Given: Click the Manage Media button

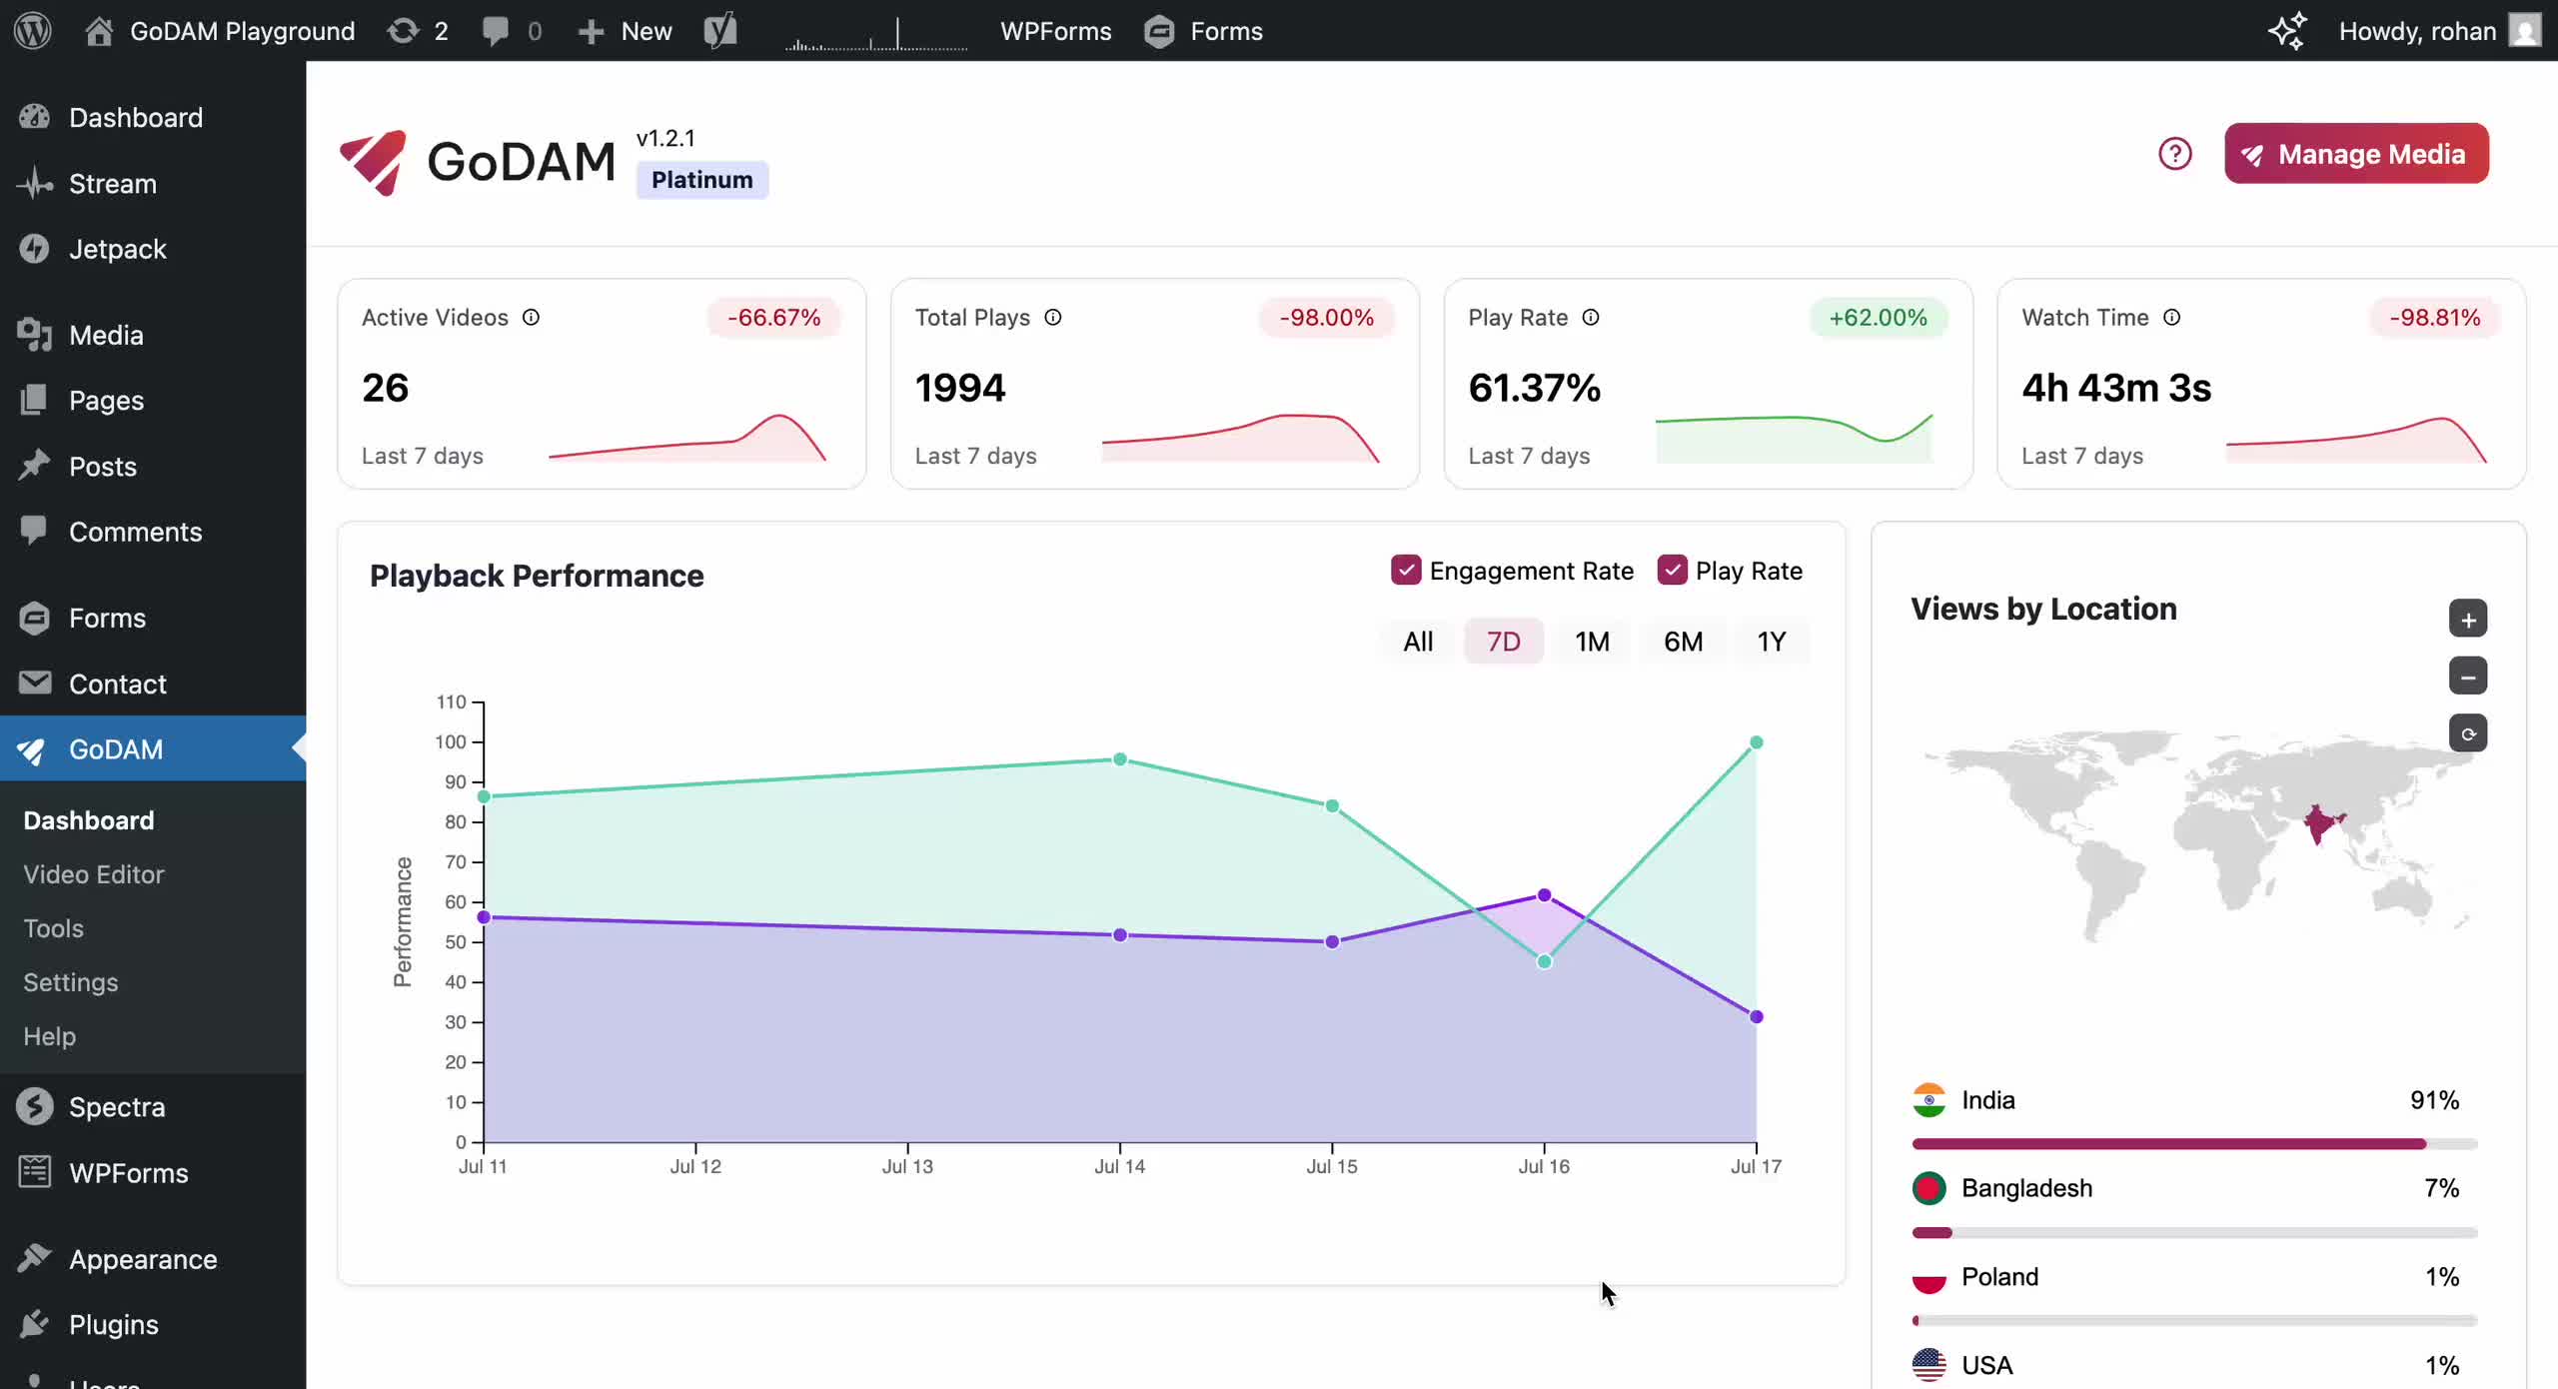Looking at the screenshot, I should point(2355,153).
